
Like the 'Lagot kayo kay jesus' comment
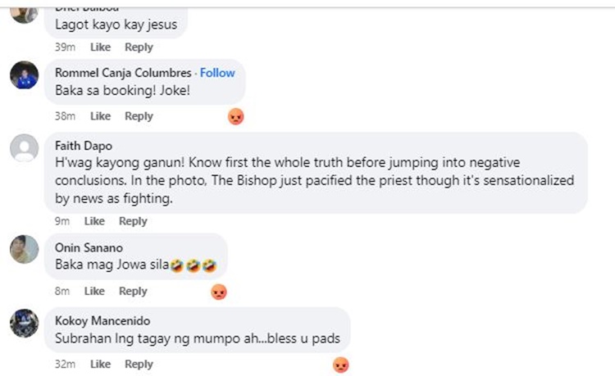click(x=100, y=47)
